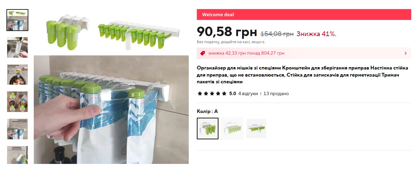418x171 pixels.
Task: Open the second thumbnail showing sink
Action: point(18,48)
